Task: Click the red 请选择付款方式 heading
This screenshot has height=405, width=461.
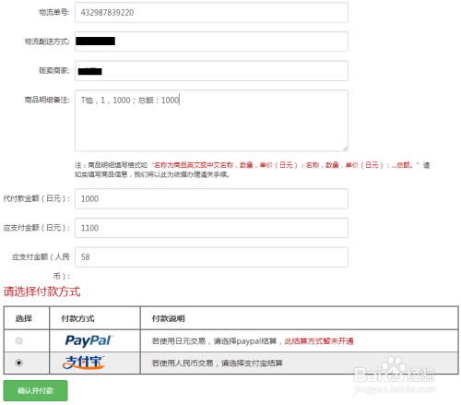Action: click(x=41, y=292)
